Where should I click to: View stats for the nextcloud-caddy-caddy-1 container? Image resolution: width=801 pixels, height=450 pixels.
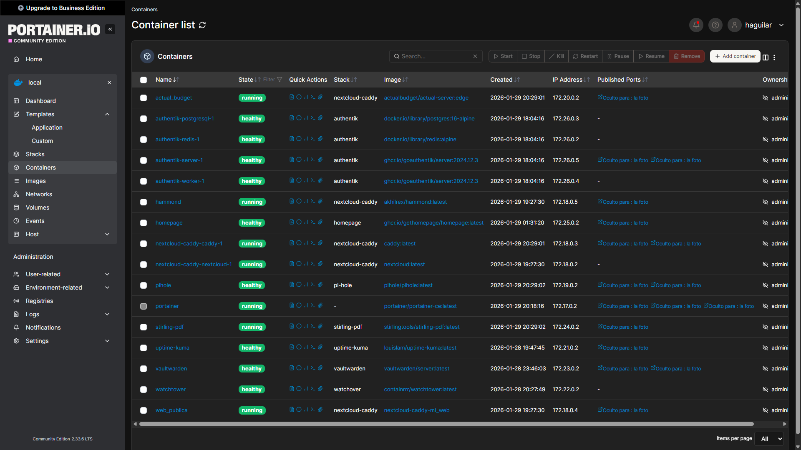tap(306, 243)
